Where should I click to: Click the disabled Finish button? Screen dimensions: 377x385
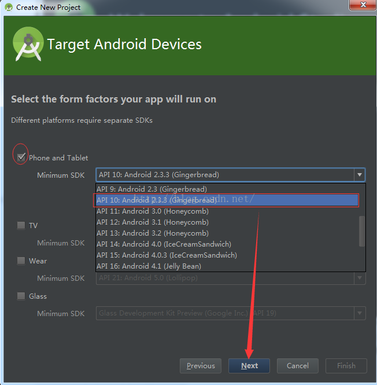[346, 366]
